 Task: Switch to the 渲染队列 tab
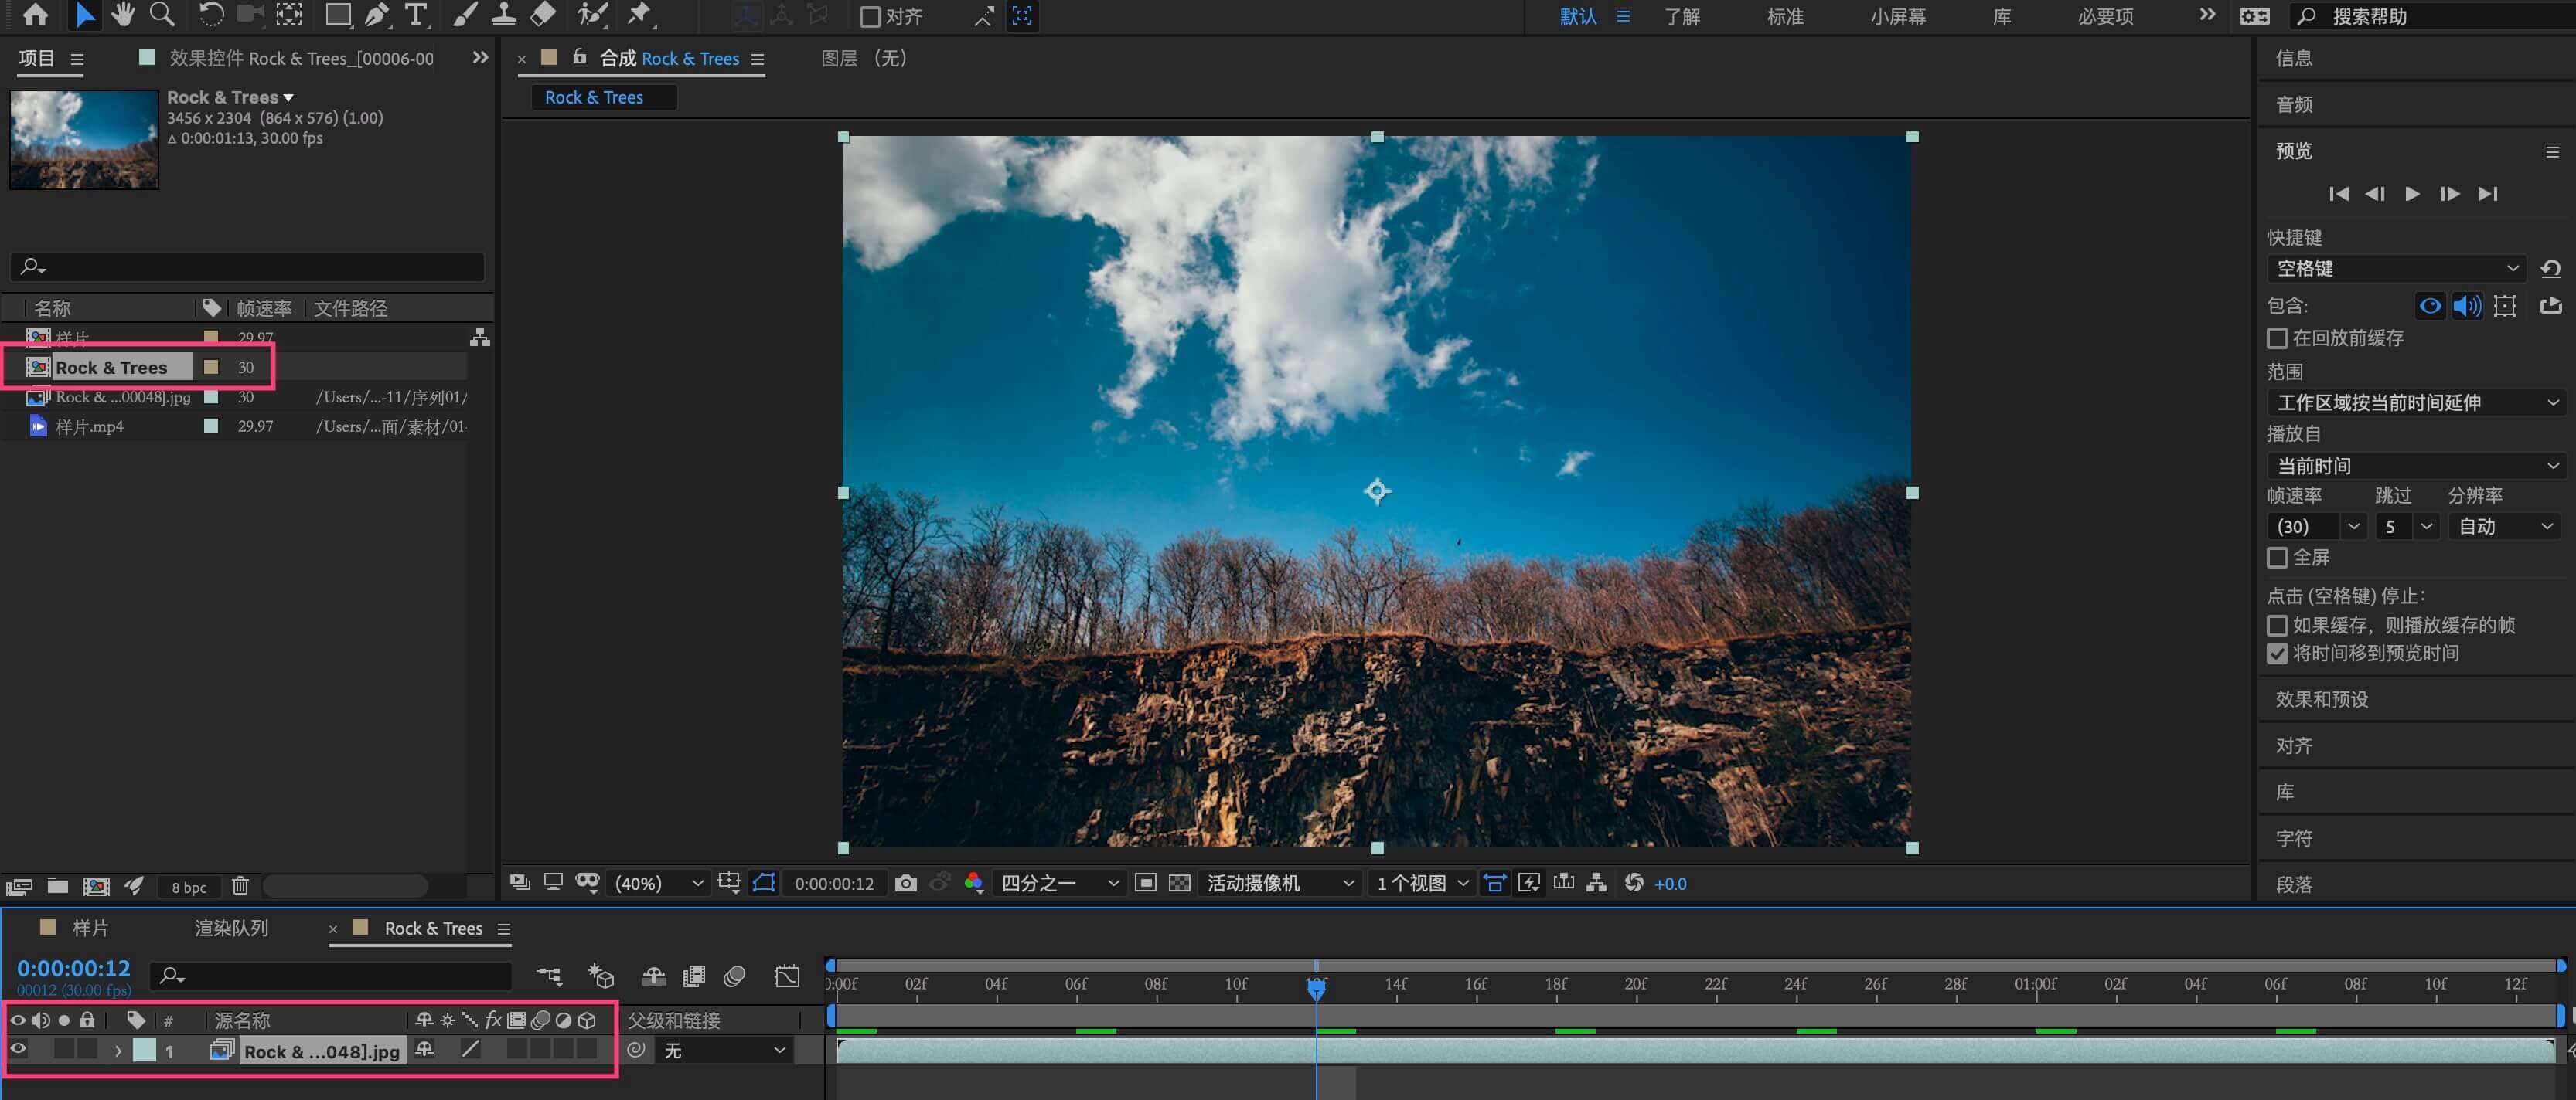click(x=231, y=929)
